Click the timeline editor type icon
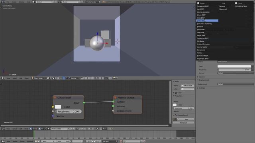Image resolution: width=255 pixels, height=143 pixels. (3, 141)
